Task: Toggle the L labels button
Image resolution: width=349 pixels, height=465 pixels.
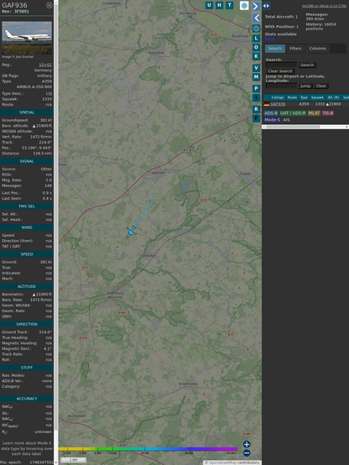Action: point(256,39)
